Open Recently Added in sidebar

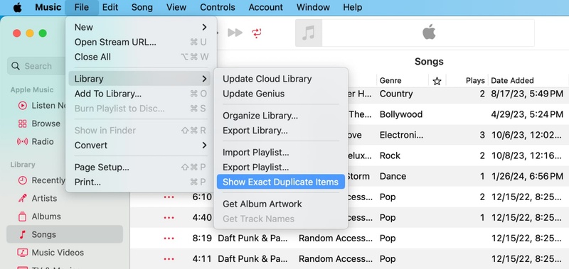[x=42, y=180]
